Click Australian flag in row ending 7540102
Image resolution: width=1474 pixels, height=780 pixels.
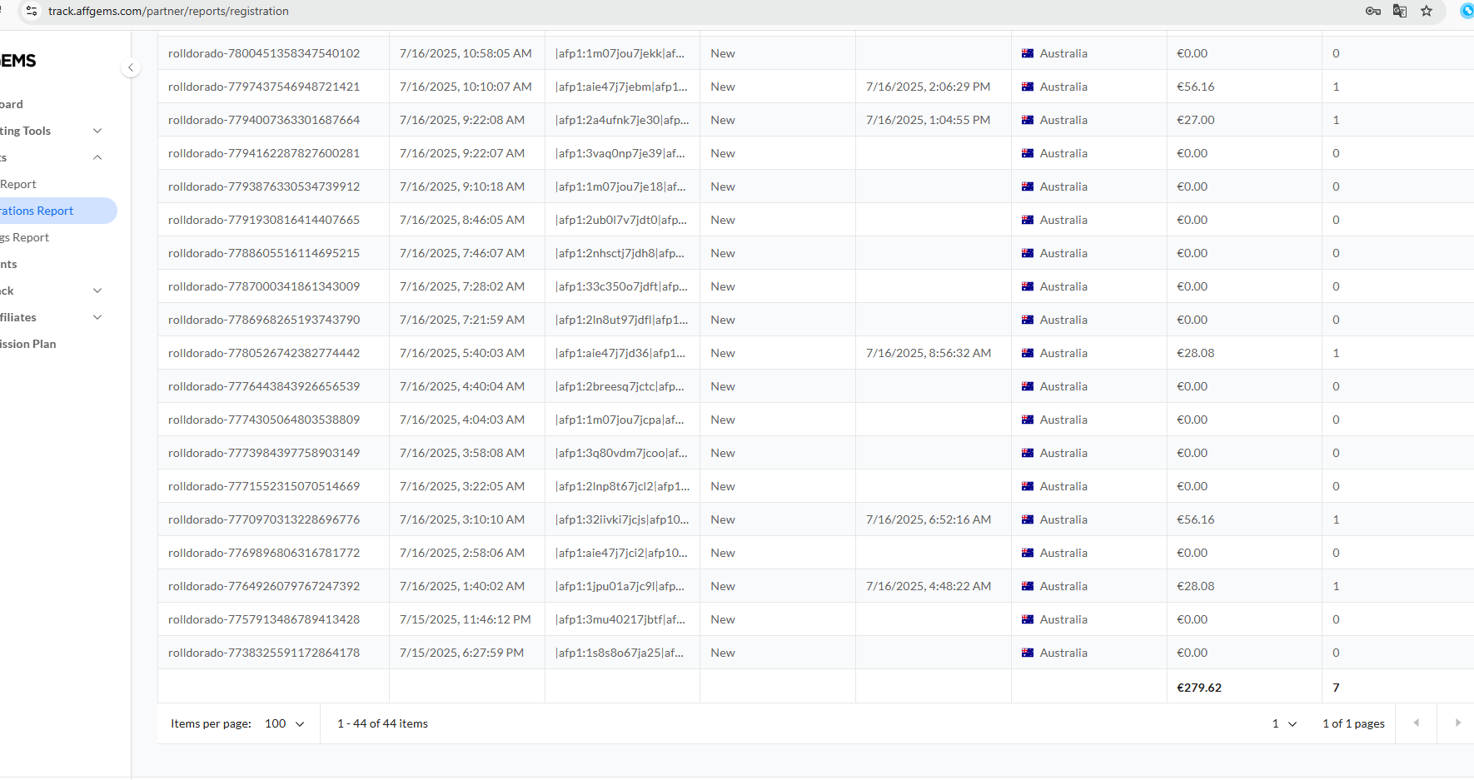(1028, 53)
